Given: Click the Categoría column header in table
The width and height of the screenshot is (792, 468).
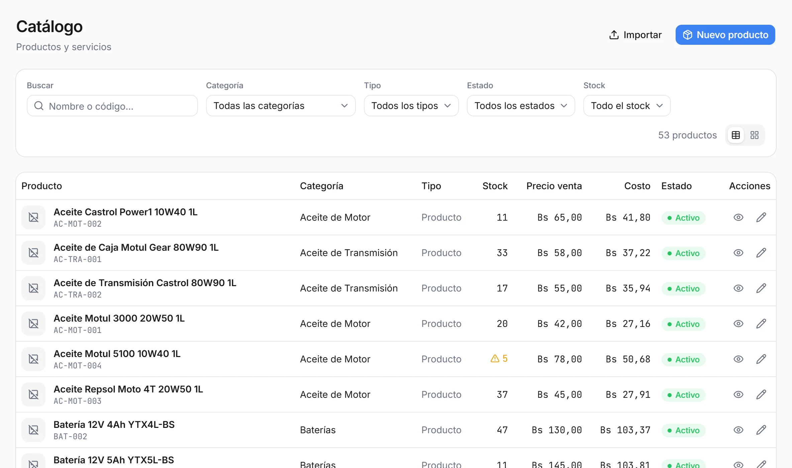Looking at the screenshot, I should pyautogui.click(x=321, y=186).
